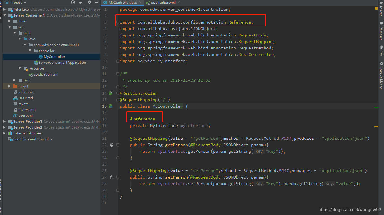Collapse the main folder
The width and height of the screenshot is (384, 215).
click(x=15, y=33)
